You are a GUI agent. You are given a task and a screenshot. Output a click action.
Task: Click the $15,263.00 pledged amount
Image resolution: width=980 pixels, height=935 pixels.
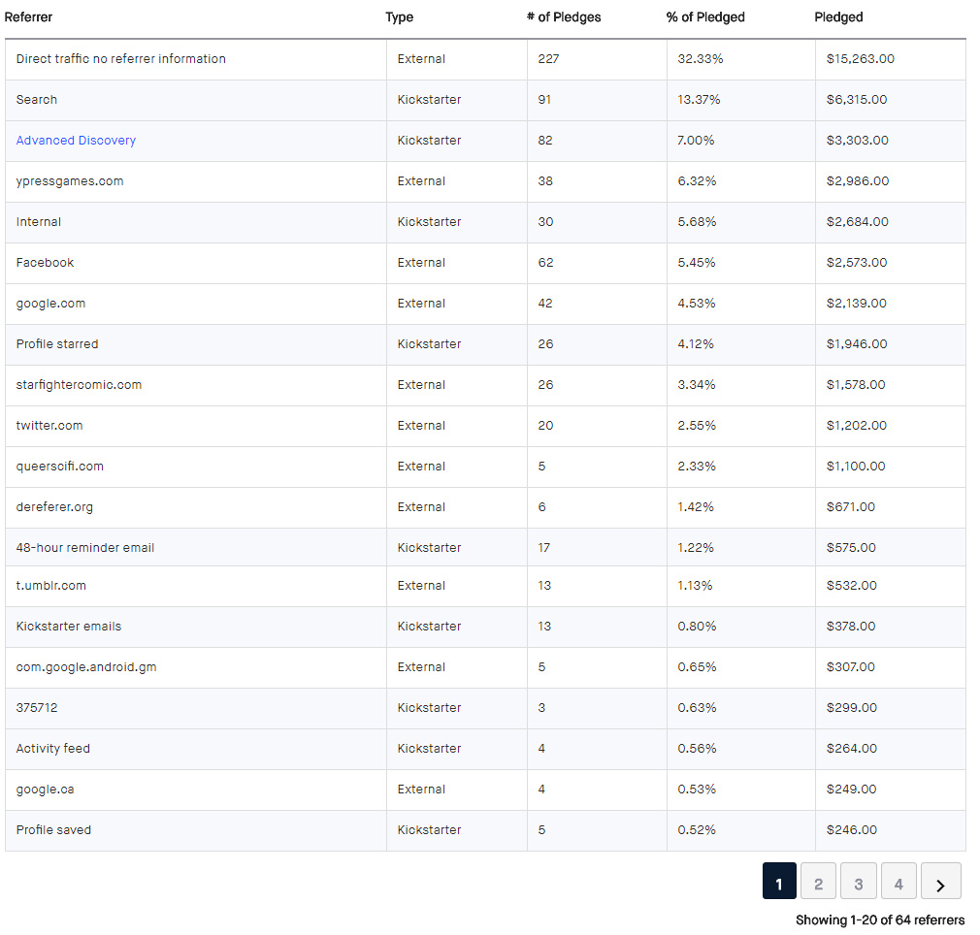point(860,59)
